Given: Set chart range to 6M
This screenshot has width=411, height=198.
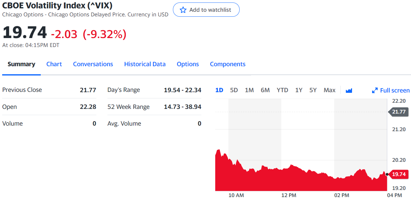Looking at the screenshot, I should point(265,90).
